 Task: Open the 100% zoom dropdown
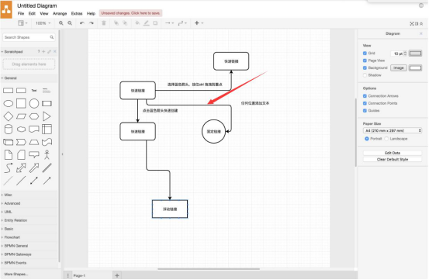[x=43, y=23]
